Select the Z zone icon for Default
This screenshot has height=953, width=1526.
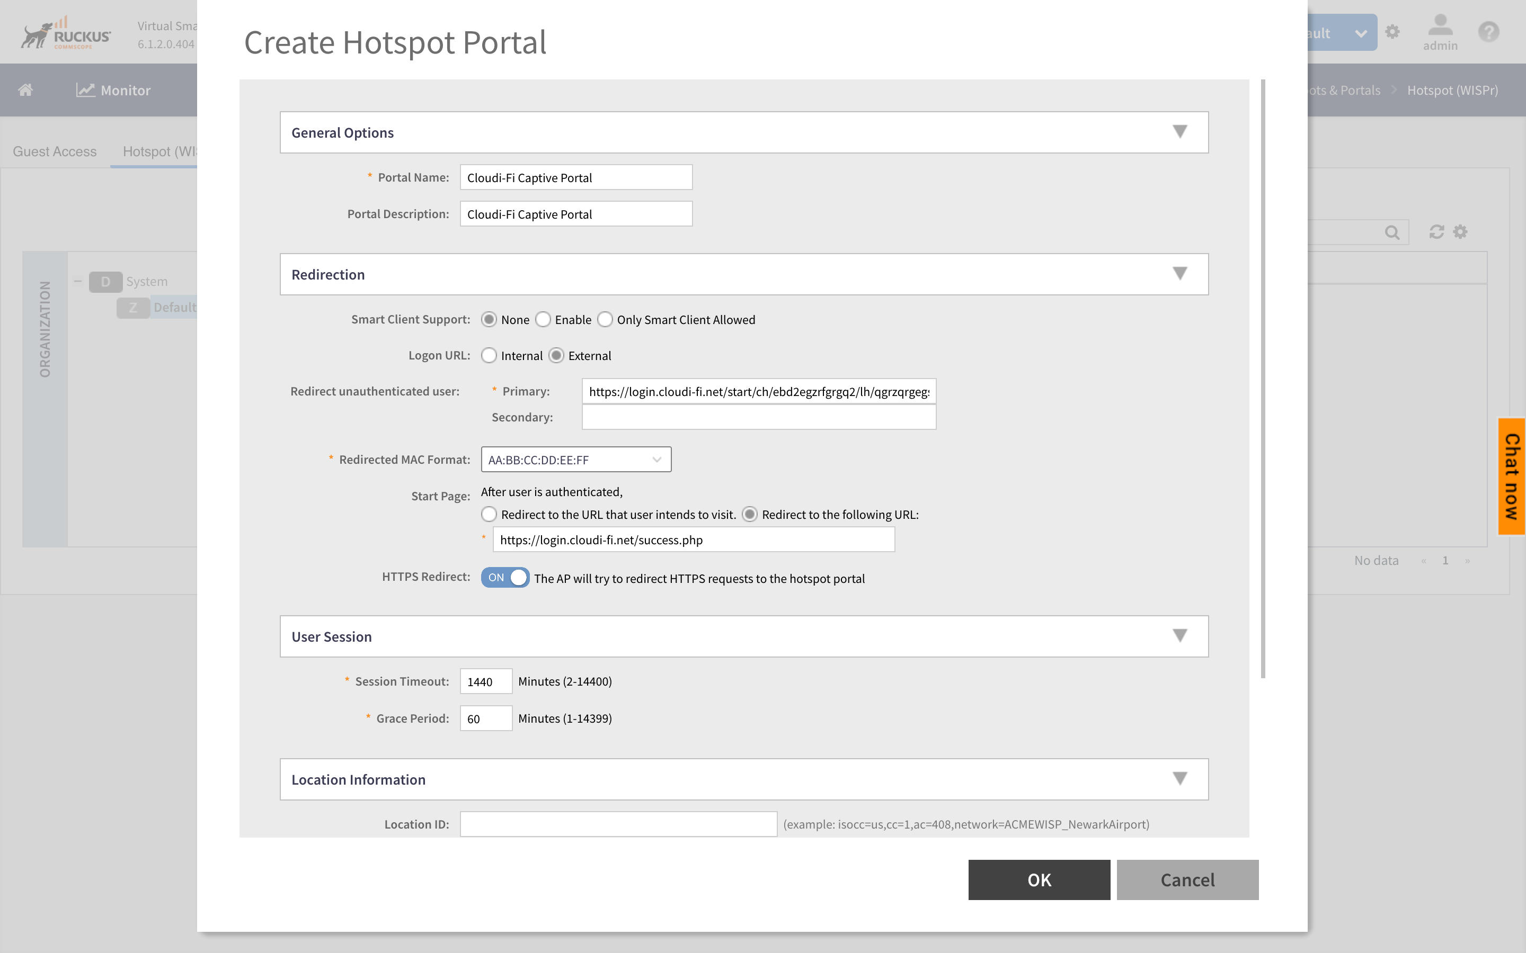click(133, 308)
